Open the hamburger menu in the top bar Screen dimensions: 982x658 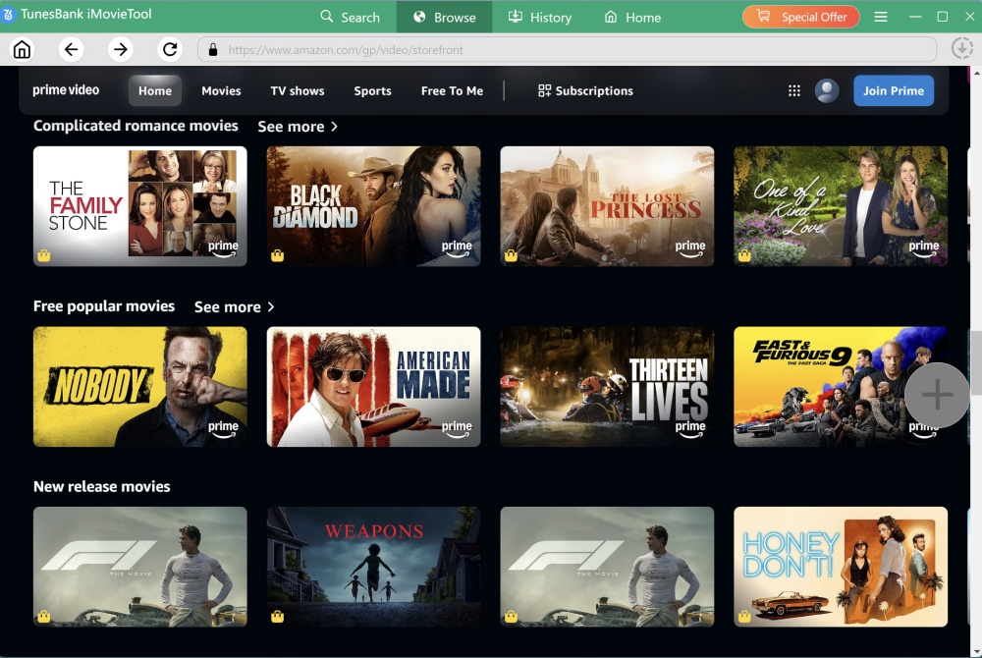(880, 17)
